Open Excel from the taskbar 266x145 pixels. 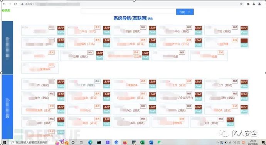pos(142,142)
